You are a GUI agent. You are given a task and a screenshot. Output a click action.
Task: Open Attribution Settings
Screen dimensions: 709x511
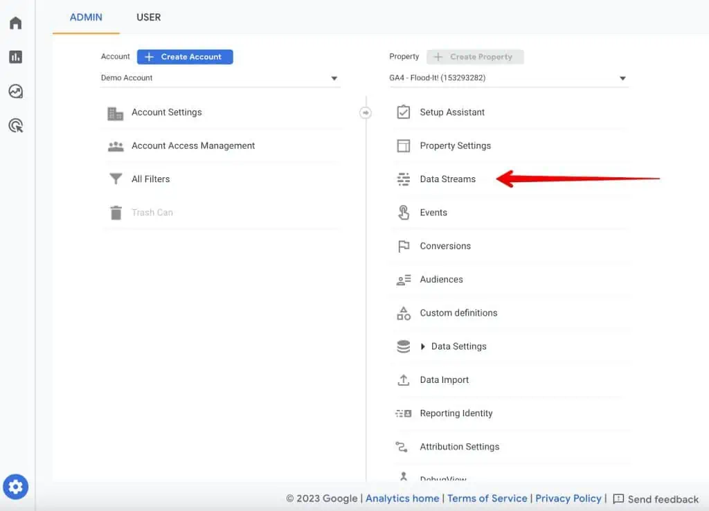(x=460, y=447)
